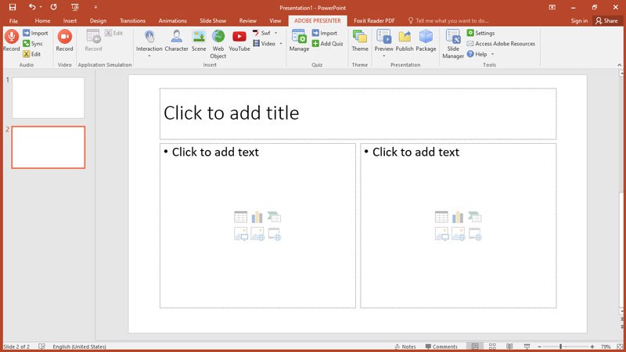Image resolution: width=626 pixels, height=352 pixels.
Task: Click the Audio Record microphone icon
Action: click(x=11, y=37)
